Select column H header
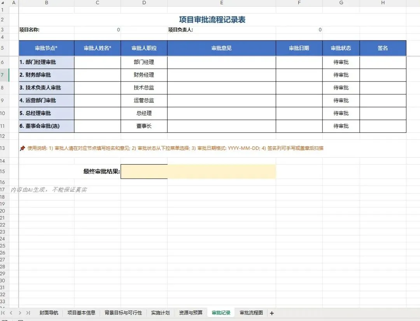Image resolution: width=420 pixels, height=321 pixels. coord(383,3)
